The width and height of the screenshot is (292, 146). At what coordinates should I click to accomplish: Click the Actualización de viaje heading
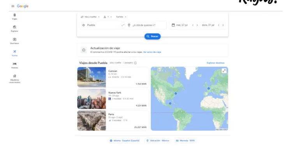click(105, 48)
